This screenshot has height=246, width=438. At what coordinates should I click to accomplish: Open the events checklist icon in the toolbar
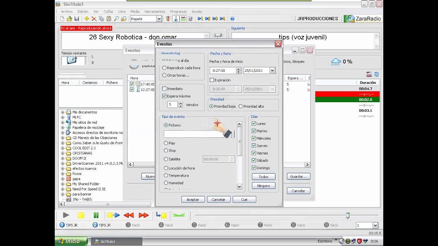(x=191, y=19)
